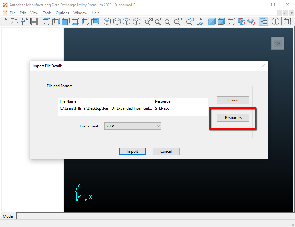Select the Import file icon

tap(24, 21)
